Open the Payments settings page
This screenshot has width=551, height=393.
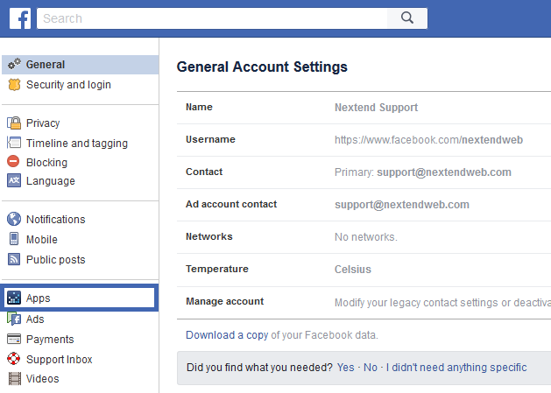click(50, 340)
